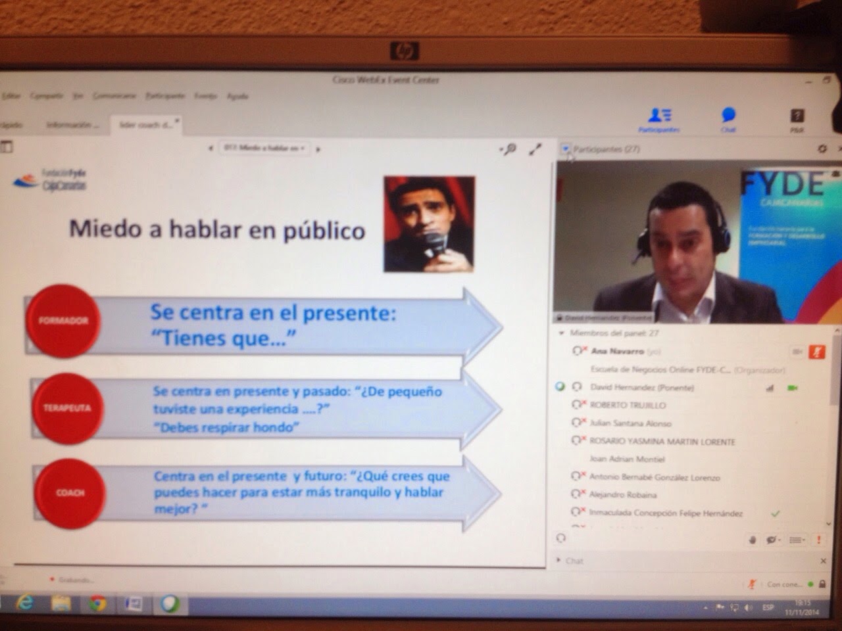Switch to the Información tab
Screen dimensions: 842x631
point(72,125)
